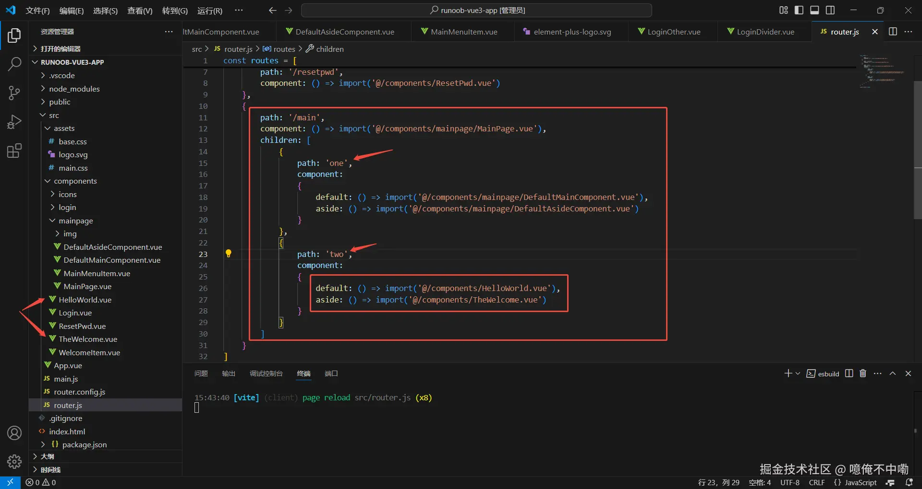This screenshot has height=489, width=922.
Task: Toggle the primary side bar visibility
Action: pos(799,10)
